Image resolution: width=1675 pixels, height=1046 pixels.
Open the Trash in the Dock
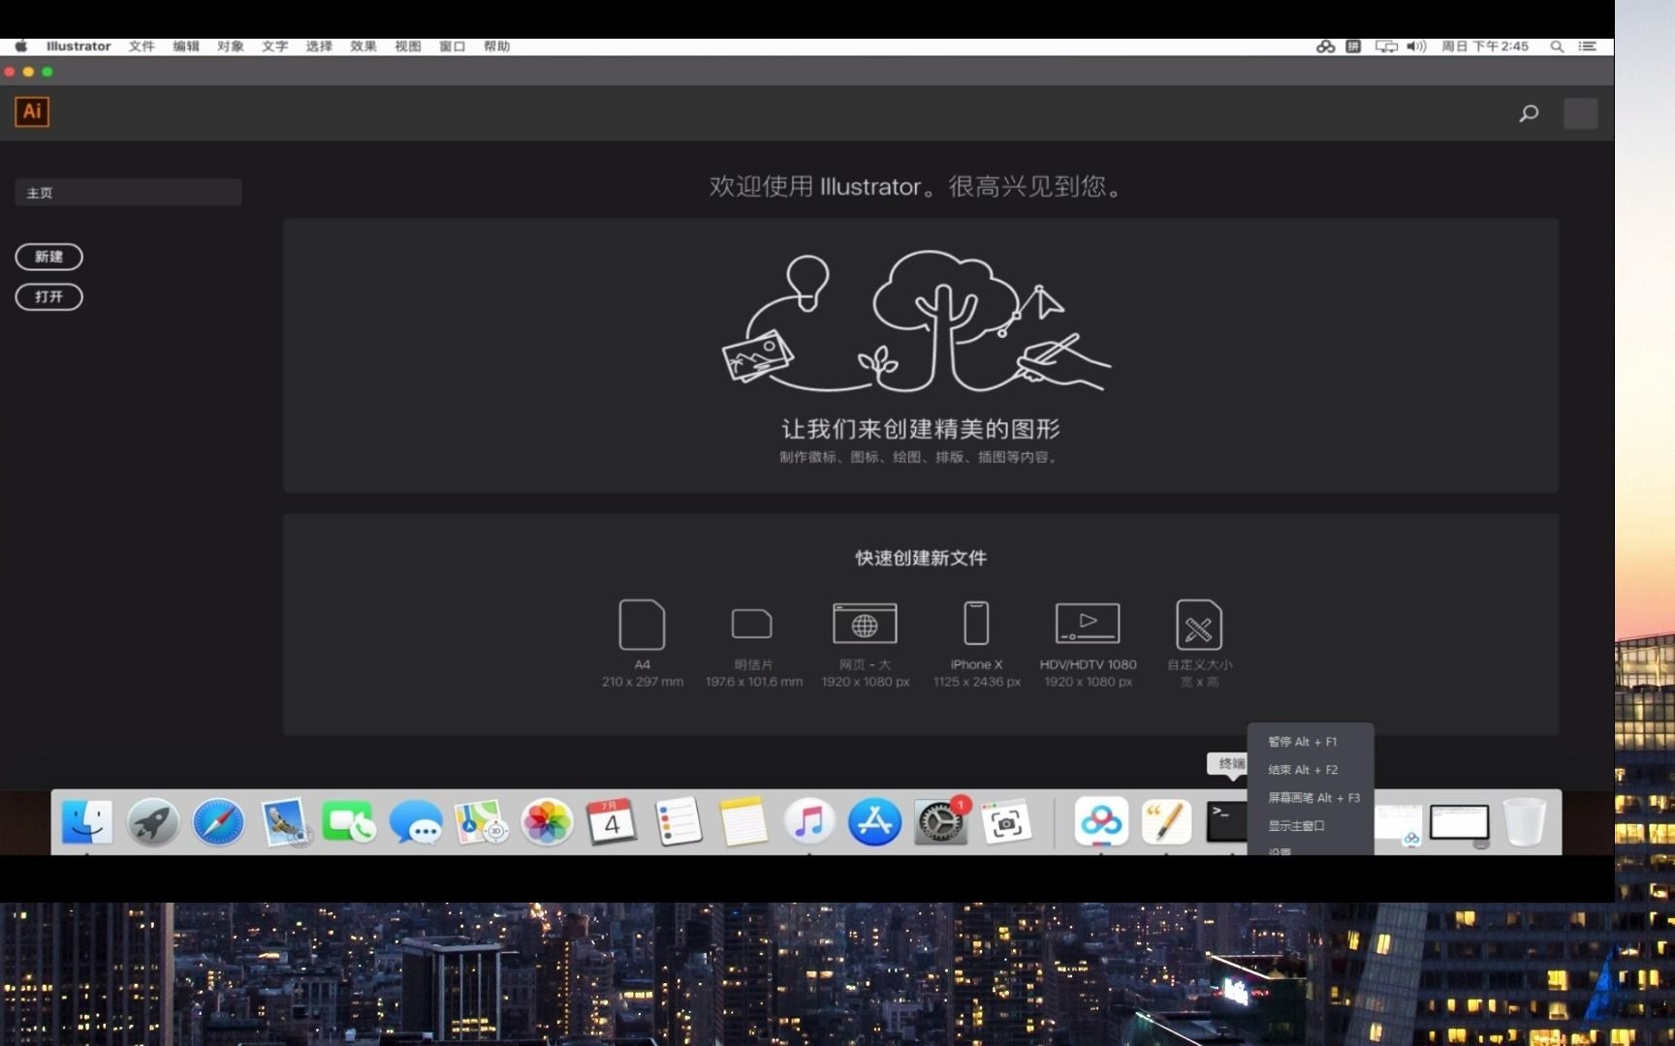click(x=1525, y=822)
